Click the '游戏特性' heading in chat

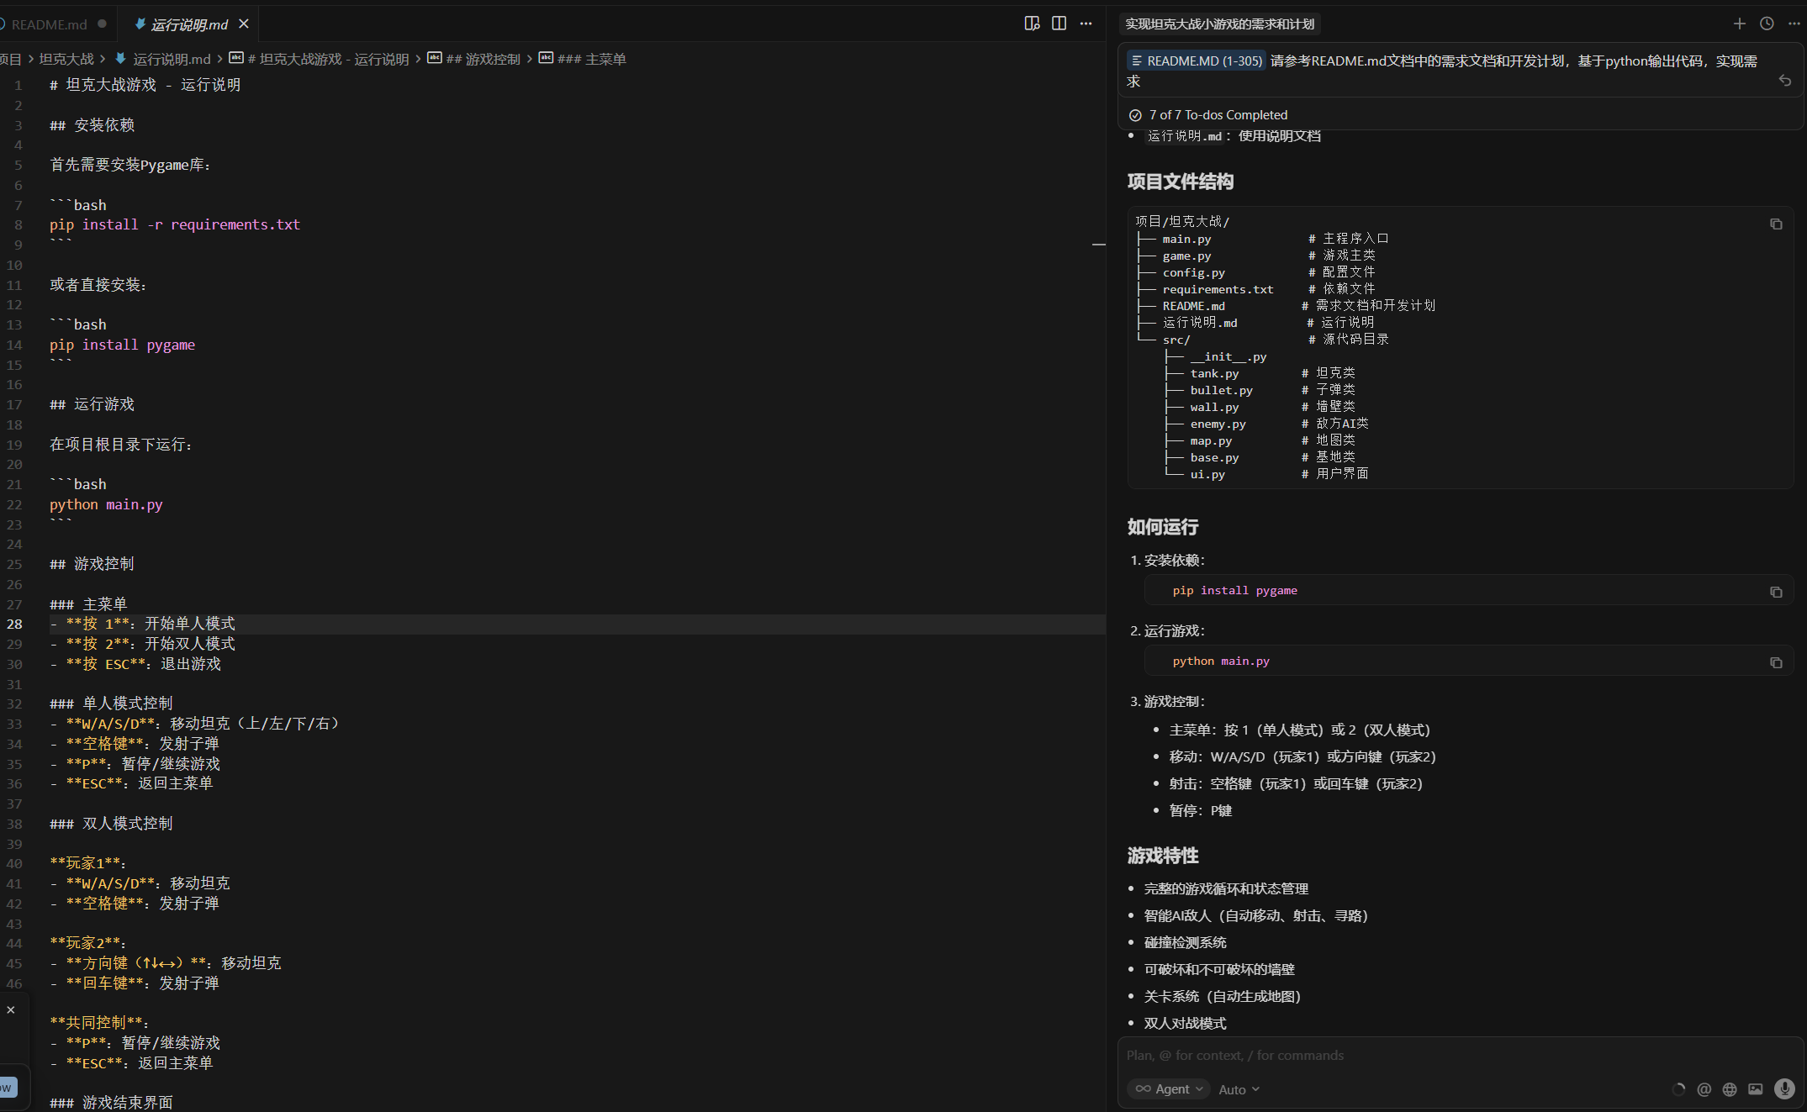pos(1163,856)
